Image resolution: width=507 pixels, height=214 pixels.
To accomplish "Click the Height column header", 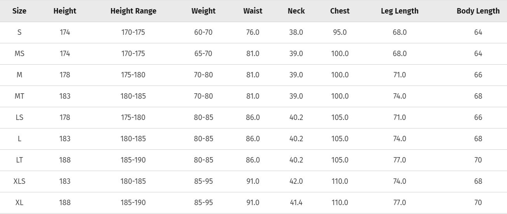I will (65, 11).
